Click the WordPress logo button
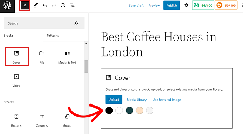243x134 pixels. [x=7, y=6]
